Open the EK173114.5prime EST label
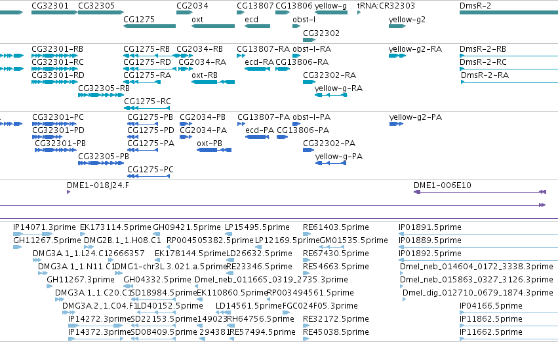The image size is (558, 342). (115, 227)
